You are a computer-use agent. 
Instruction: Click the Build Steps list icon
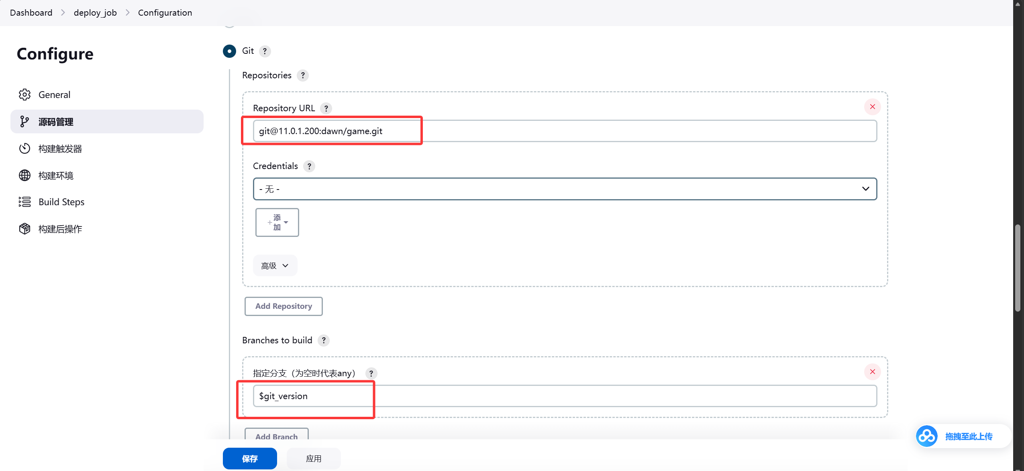[24, 202]
